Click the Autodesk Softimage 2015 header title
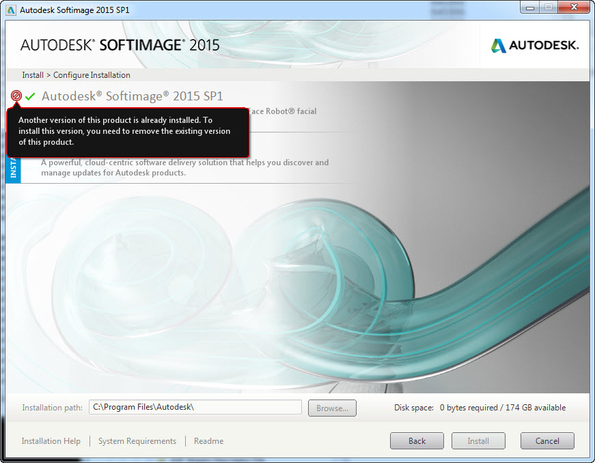Screen dimensions: 595x463 [x=120, y=45]
